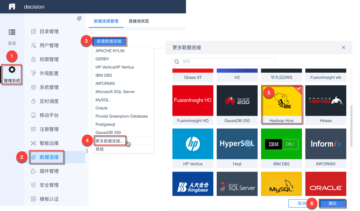Open the 目录 list icon in the sidebar

[12, 32]
